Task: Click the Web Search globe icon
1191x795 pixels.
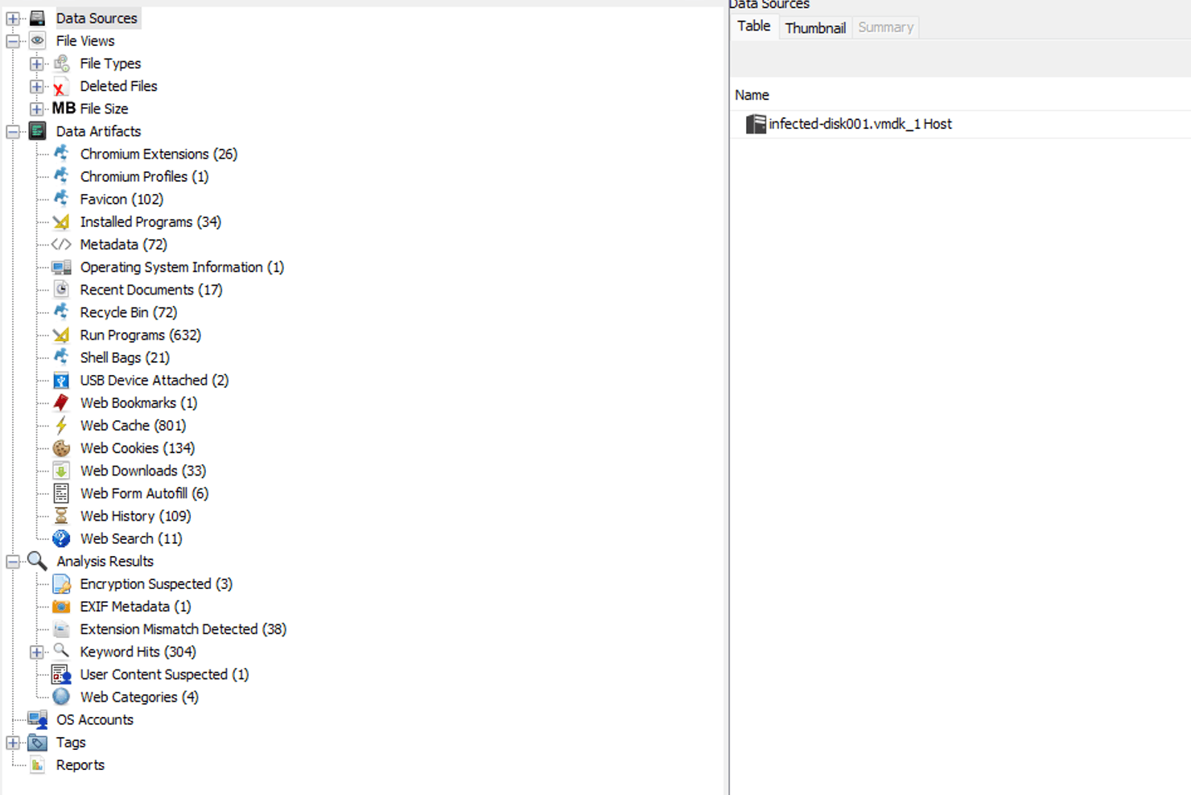Action: tap(61, 538)
